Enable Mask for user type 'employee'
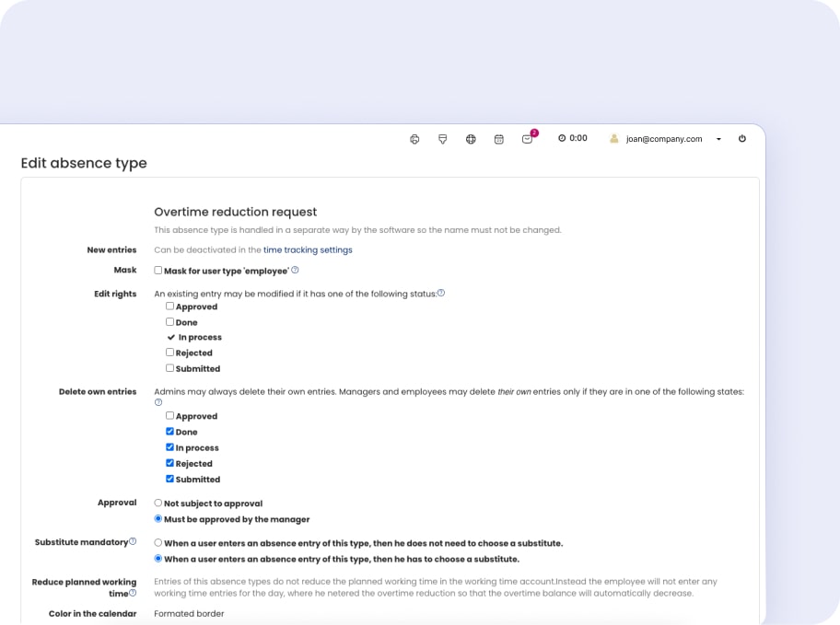This screenshot has width=840, height=625. pos(158,271)
